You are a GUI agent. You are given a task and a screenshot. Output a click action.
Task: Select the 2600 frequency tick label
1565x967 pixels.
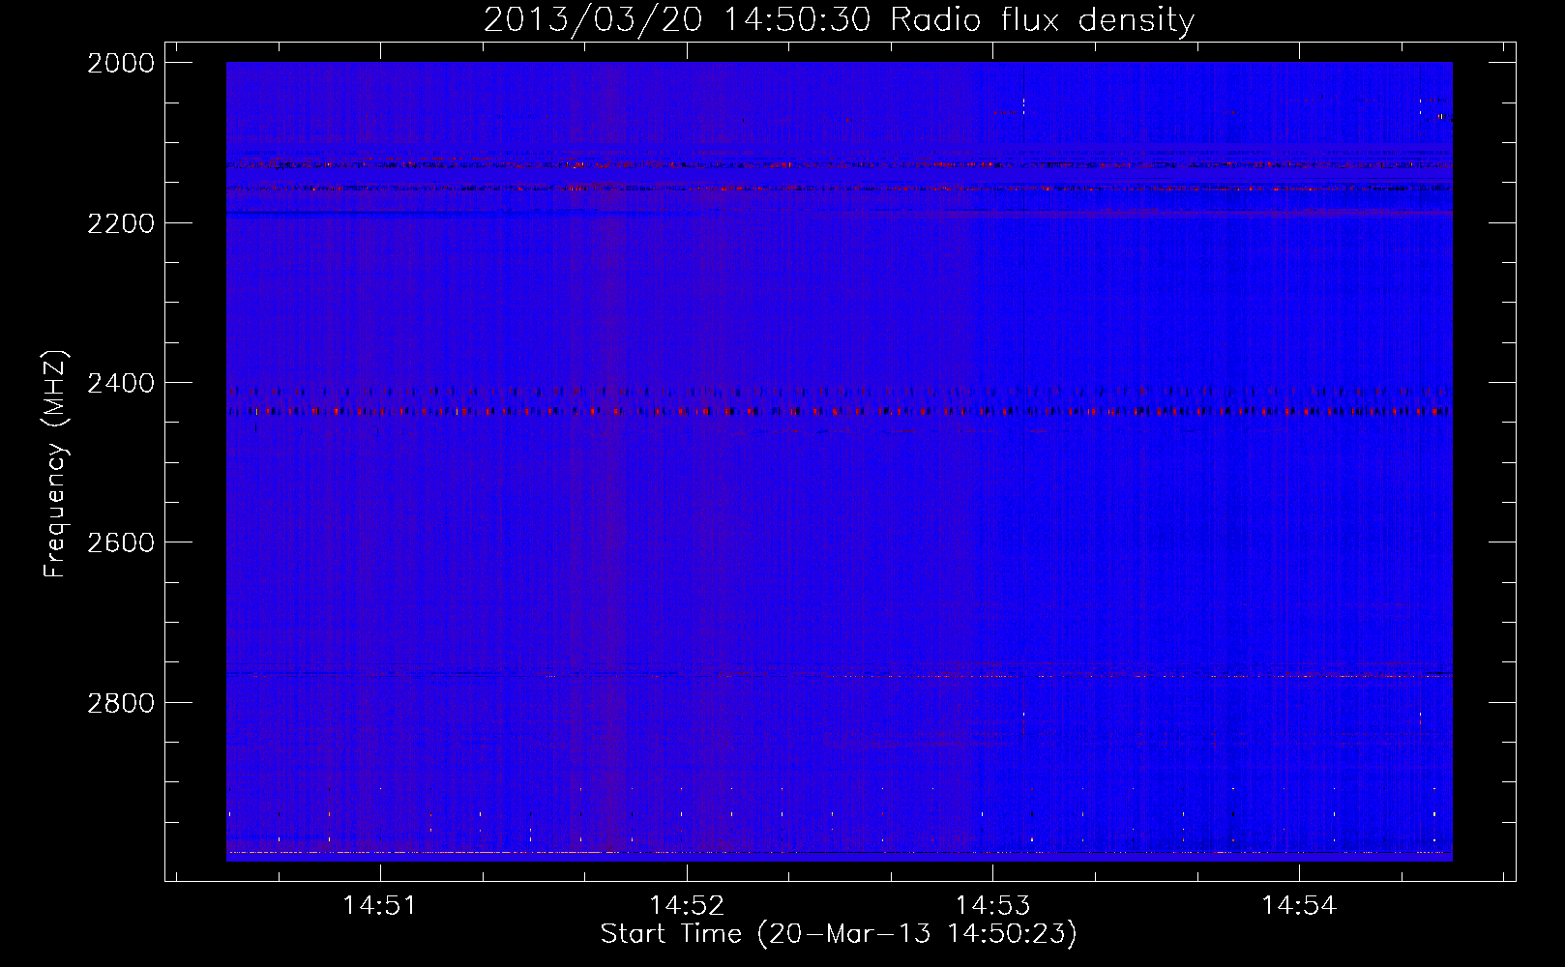121,542
